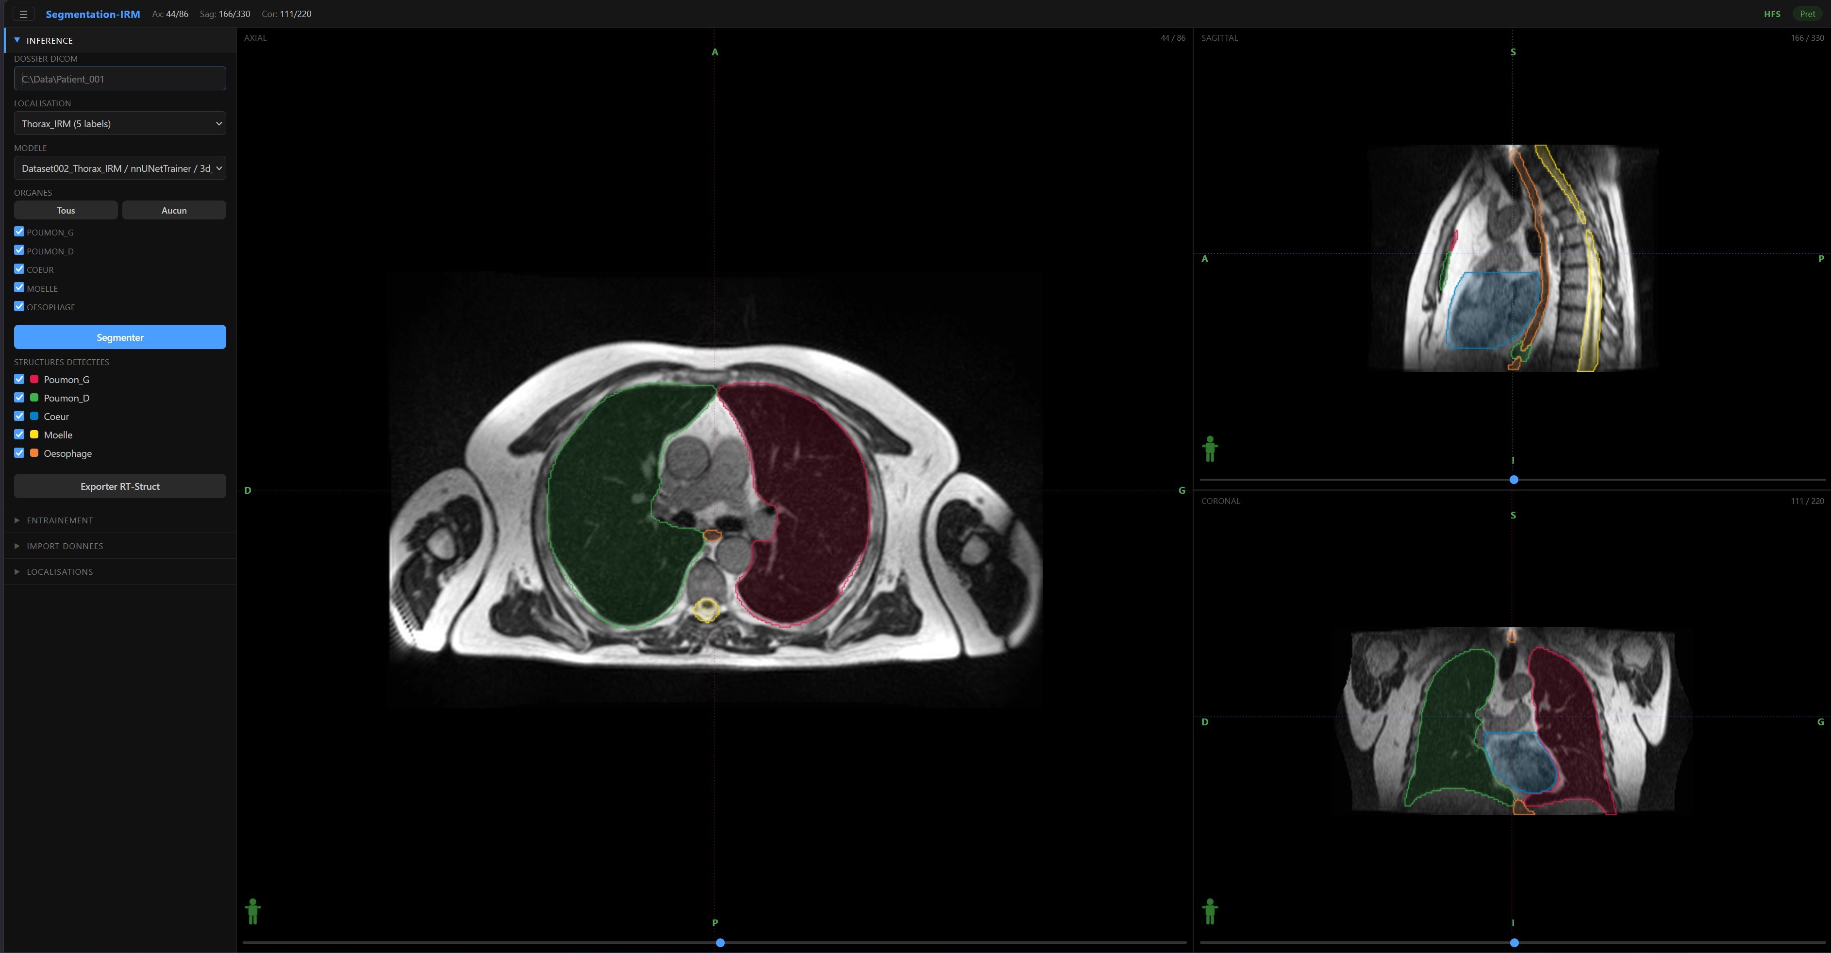Expand the IMPORT DONNEES section
The width and height of the screenshot is (1831, 953).
tap(65, 546)
